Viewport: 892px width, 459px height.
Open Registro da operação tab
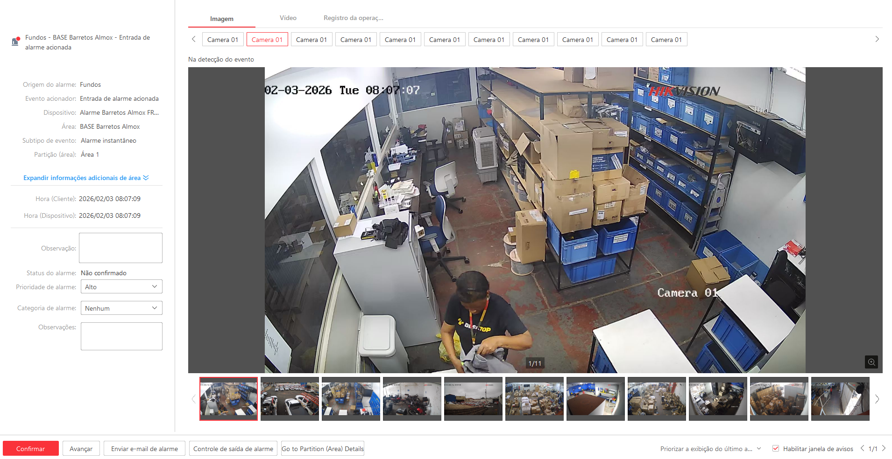tap(353, 18)
